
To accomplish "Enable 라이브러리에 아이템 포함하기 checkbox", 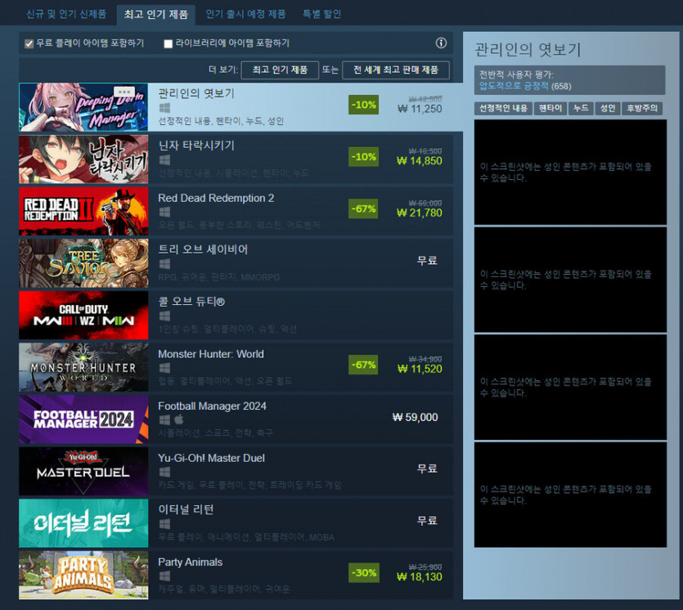I will (169, 43).
